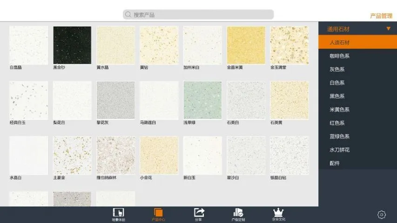The height and width of the screenshot is (223, 397).
Task: Collapse the 通用石材 category dropdown arrow
Action: pyautogui.click(x=388, y=29)
